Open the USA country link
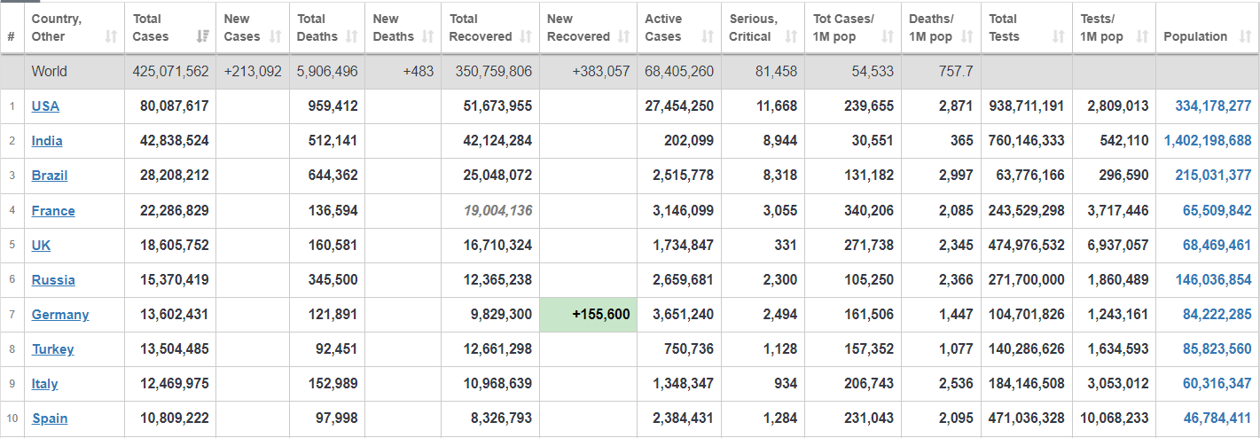Viewport: 1260px width, 438px height. point(45,106)
